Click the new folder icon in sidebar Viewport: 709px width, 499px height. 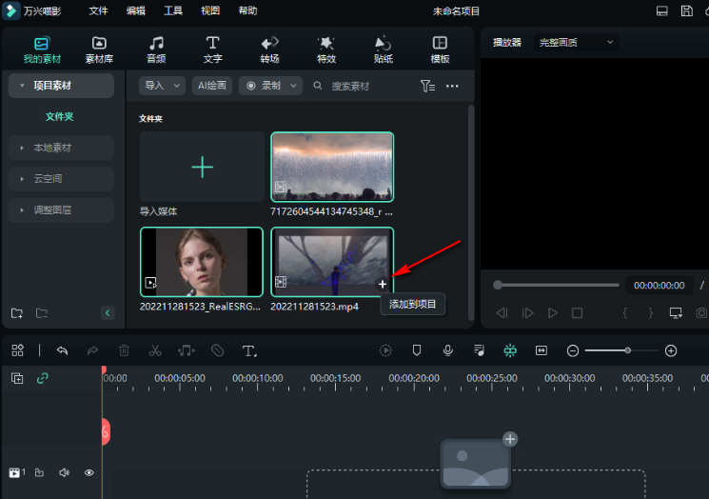pos(17,313)
